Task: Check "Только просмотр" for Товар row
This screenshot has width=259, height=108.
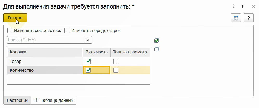Action: (x=116, y=62)
